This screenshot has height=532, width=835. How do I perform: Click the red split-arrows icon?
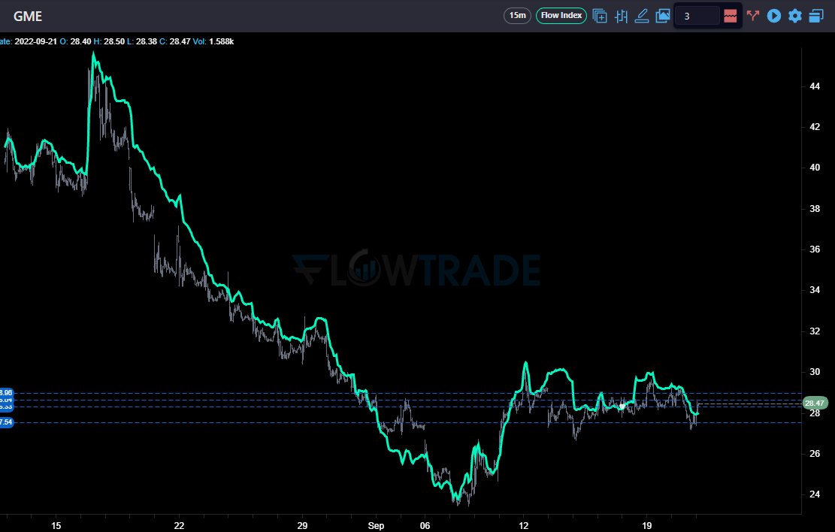click(x=752, y=16)
